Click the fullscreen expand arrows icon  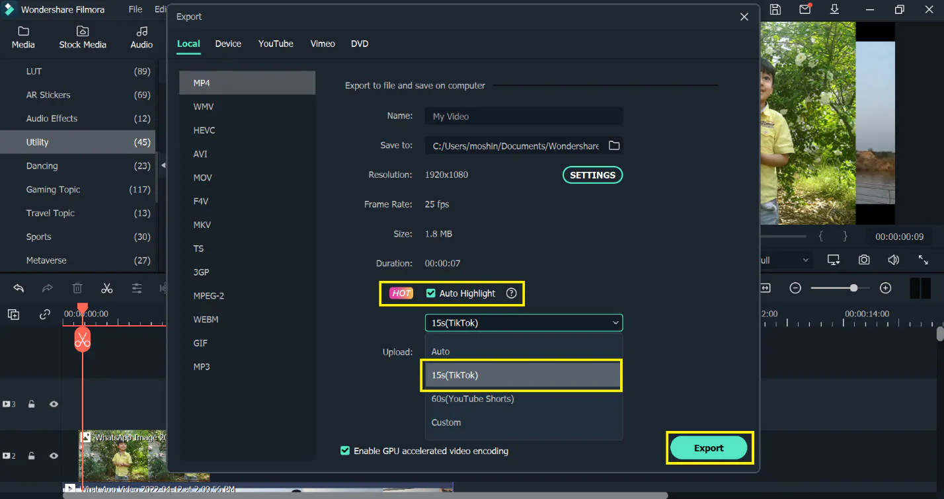(x=924, y=260)
